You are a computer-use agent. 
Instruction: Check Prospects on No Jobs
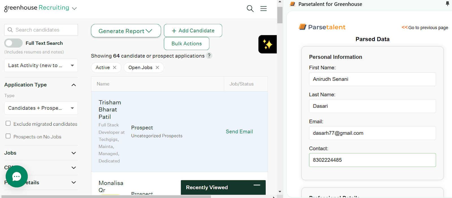pos(8,136)
